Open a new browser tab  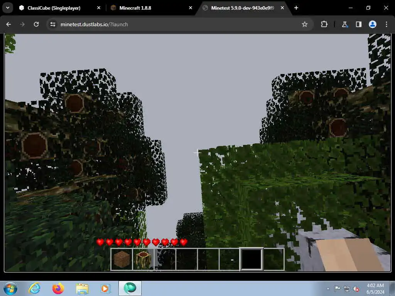click(x=296, y=8)
